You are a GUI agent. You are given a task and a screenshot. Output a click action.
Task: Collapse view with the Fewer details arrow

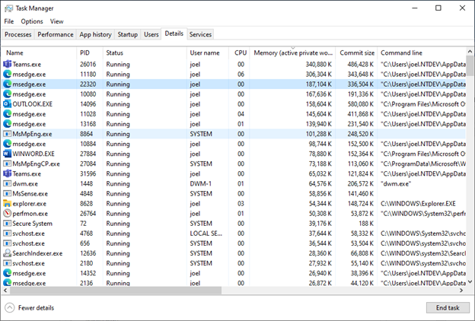tap(10, 307)
